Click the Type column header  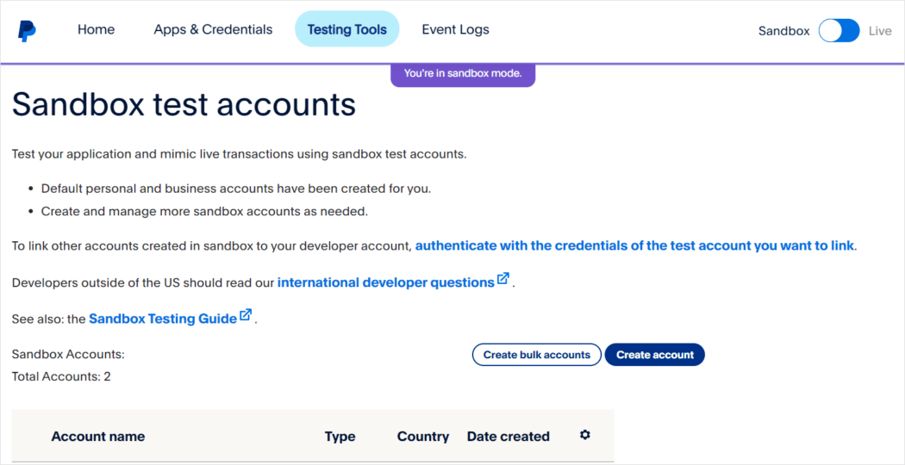[x=340, y=437]
